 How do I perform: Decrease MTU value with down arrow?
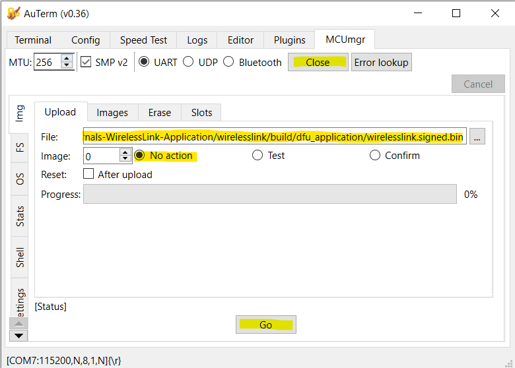67,65
